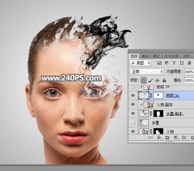Click layer name 人物 副本
Viewport: 194px width, 171px height.
coord(165,105)
